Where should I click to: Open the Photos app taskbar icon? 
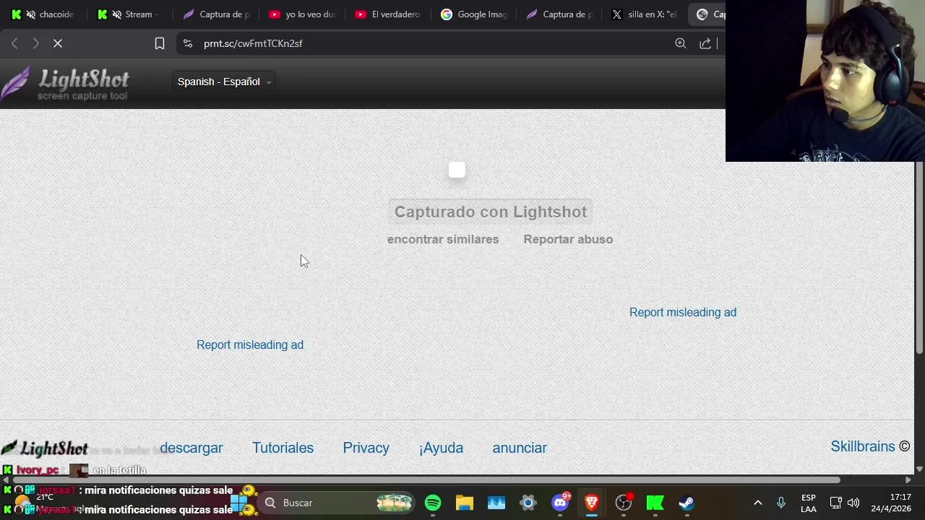click(496, 503)
